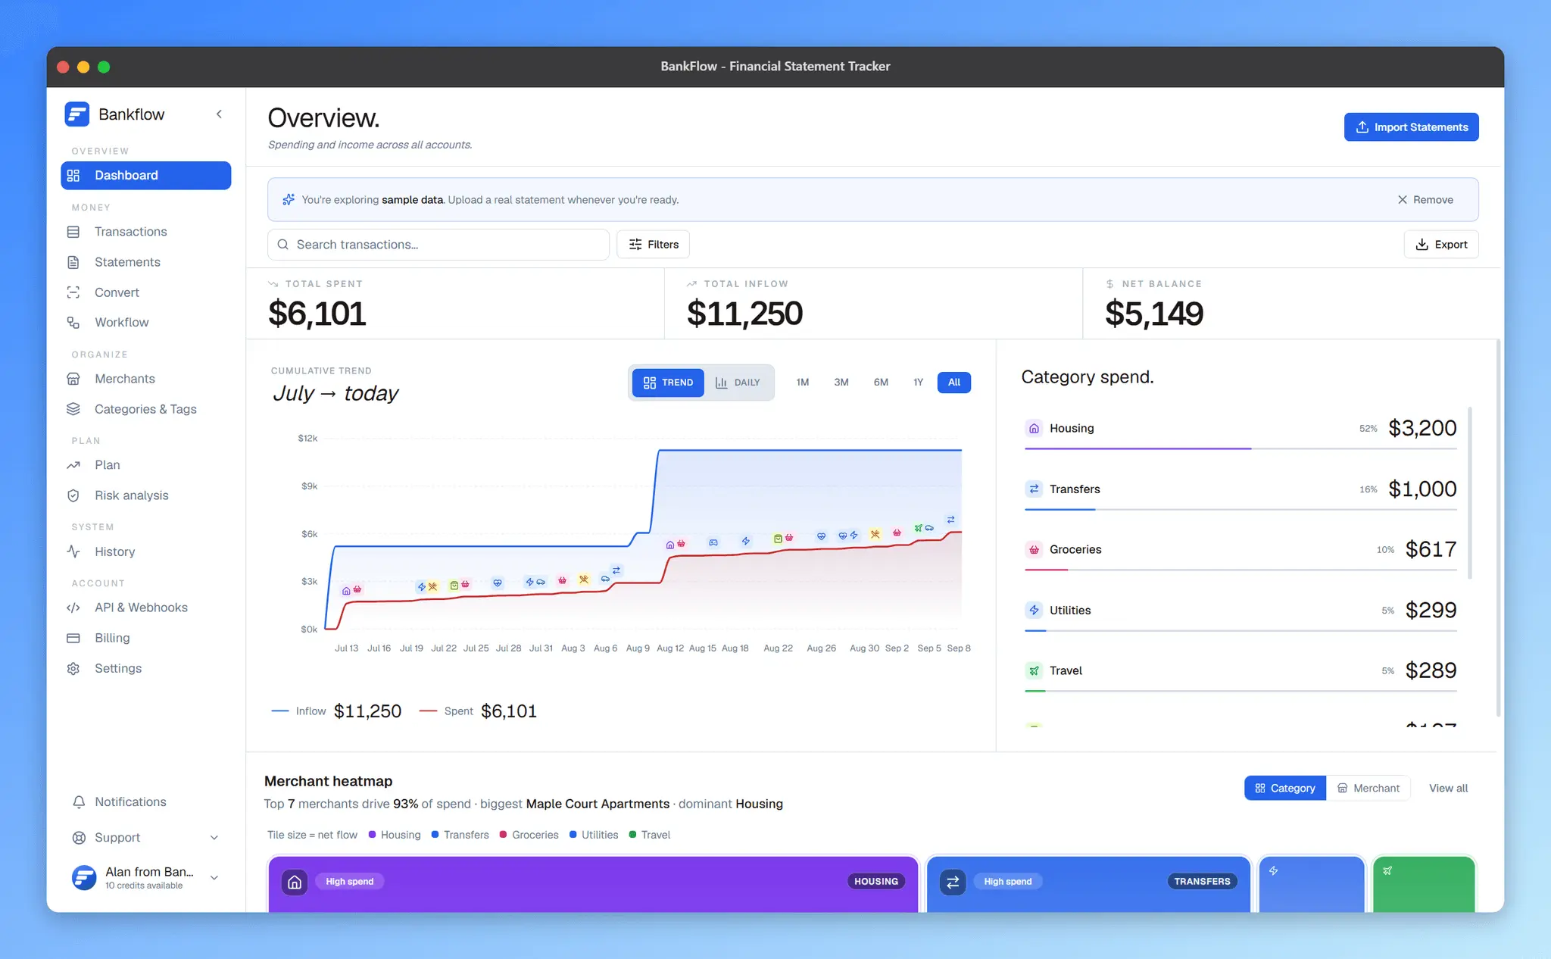
Task: Click the Transfers tile swap icon
Action: click(953, 882)
